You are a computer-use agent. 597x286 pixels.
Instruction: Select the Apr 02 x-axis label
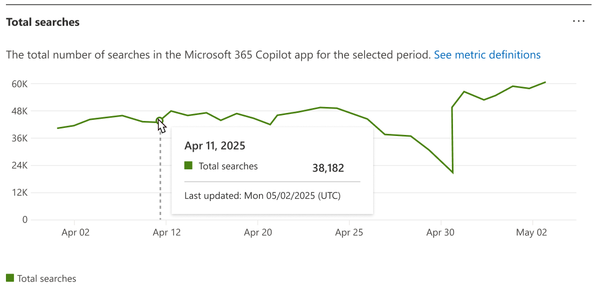click(76, 233)
